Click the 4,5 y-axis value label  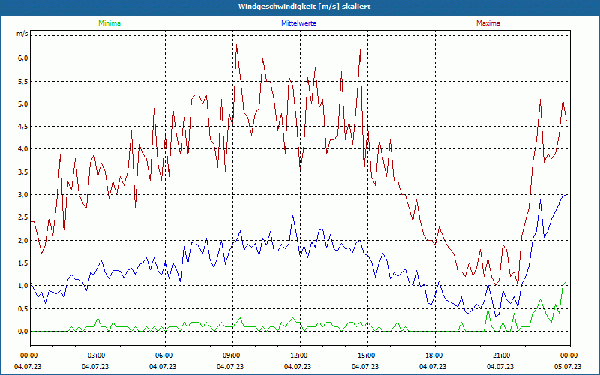(22, 127)
